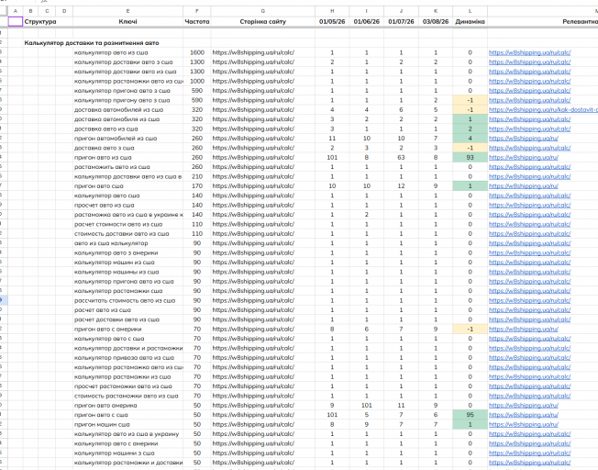Screen dimensions: 598x470
Task: Open relevance link in 'пригон авто из сша' row
Action: 523,158
